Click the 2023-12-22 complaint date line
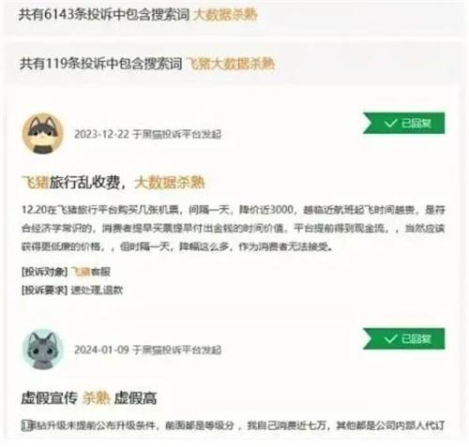The width and height of the screenshot is (469, 447). [x=147, y=134]
